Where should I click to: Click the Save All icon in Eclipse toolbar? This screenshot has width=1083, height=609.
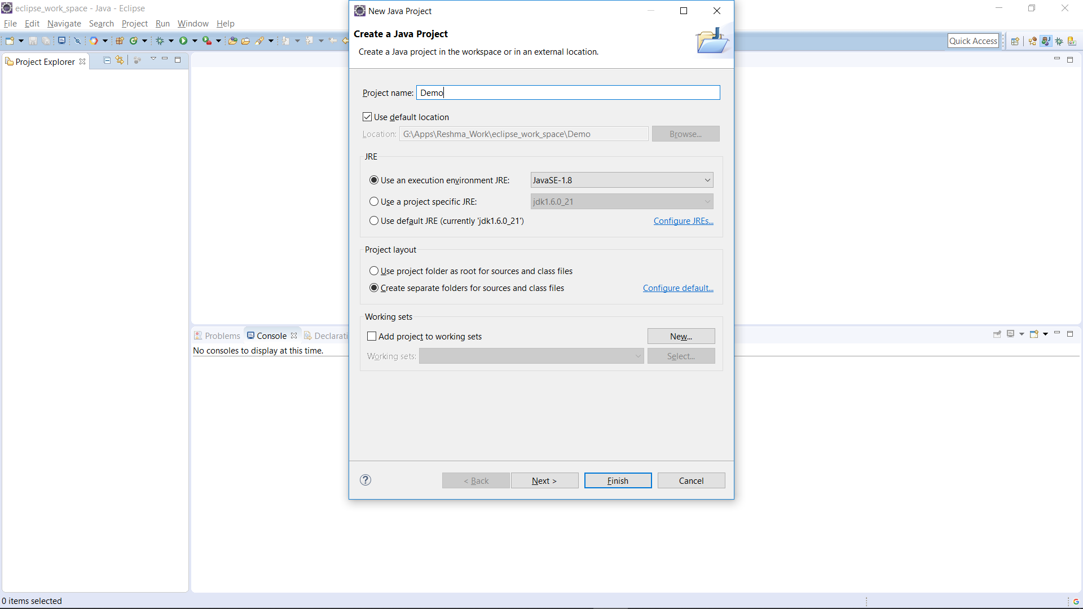pos(46,41)
